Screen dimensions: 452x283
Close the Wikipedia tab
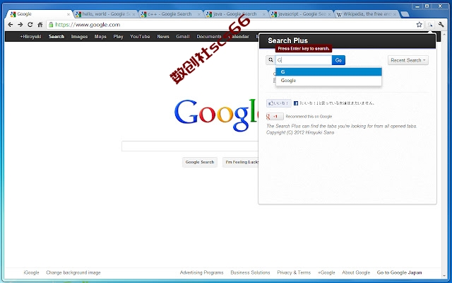coord(395,14)
